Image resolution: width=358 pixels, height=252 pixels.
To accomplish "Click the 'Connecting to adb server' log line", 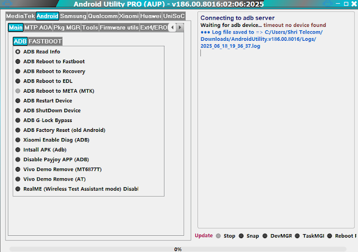I will pyautogui.click(x=237, y=18).
